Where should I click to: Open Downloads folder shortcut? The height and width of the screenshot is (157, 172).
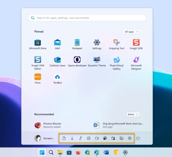coord(72,138)
